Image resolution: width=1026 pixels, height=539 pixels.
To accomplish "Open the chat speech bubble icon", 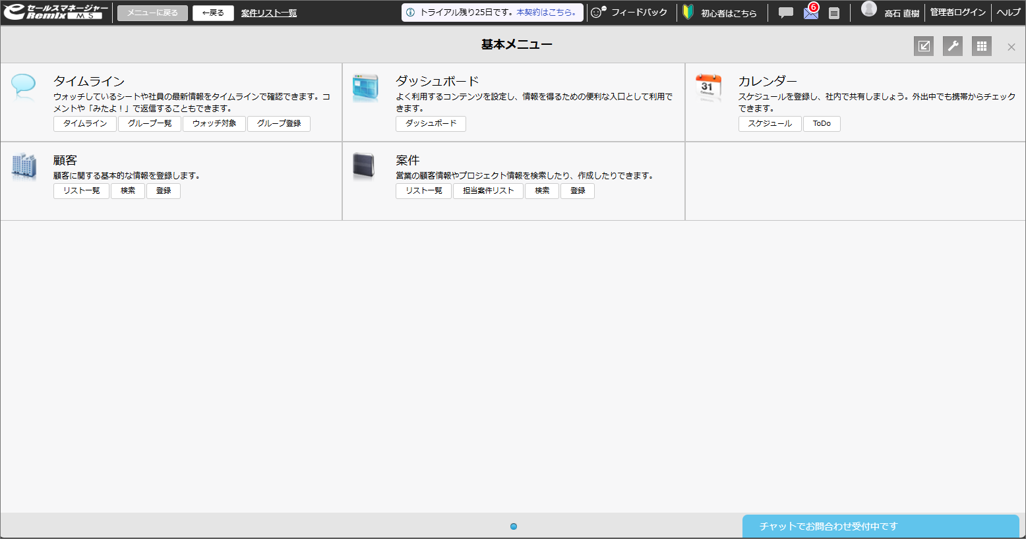I will pos(786,13).
